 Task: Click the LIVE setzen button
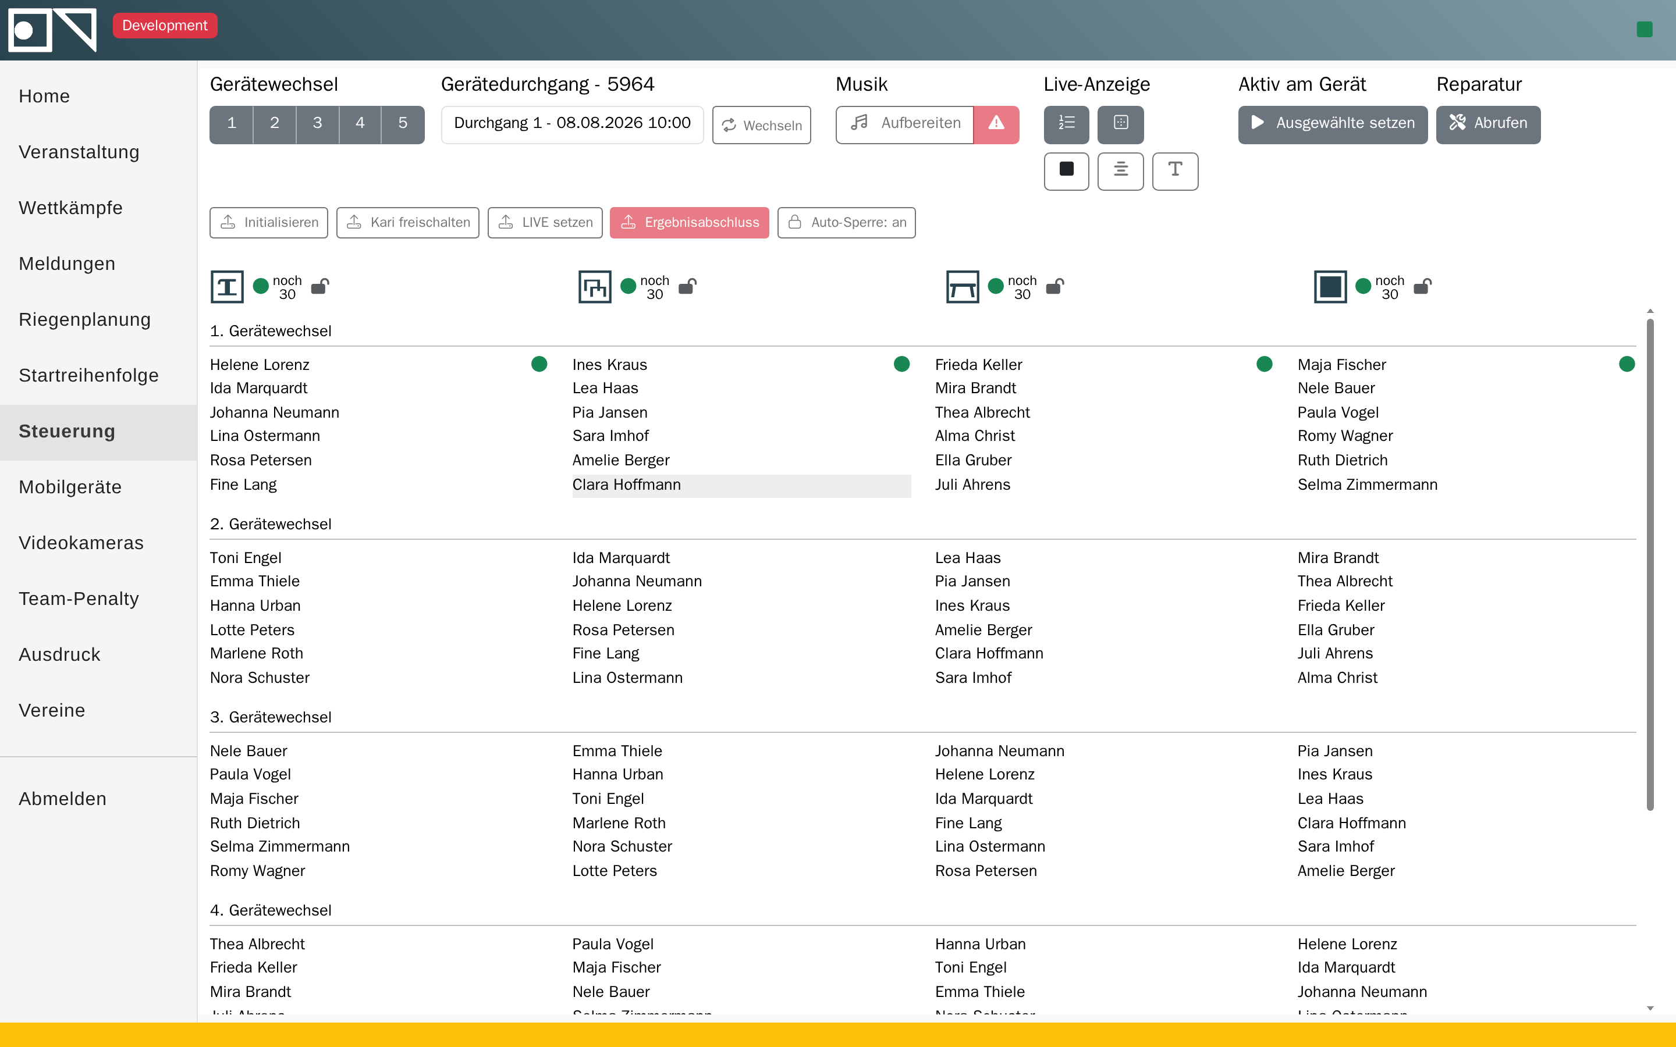pos(545,222)
